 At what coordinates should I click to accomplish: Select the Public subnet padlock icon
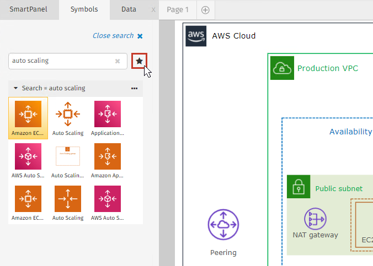tap(299, 188)
